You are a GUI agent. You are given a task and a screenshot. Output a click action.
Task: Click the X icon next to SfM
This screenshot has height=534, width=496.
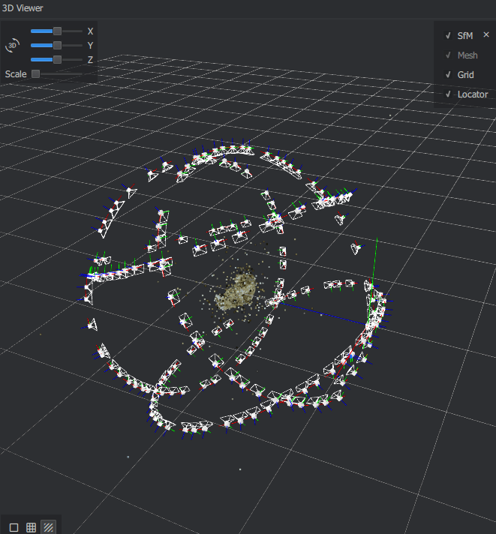click(485, 34)
